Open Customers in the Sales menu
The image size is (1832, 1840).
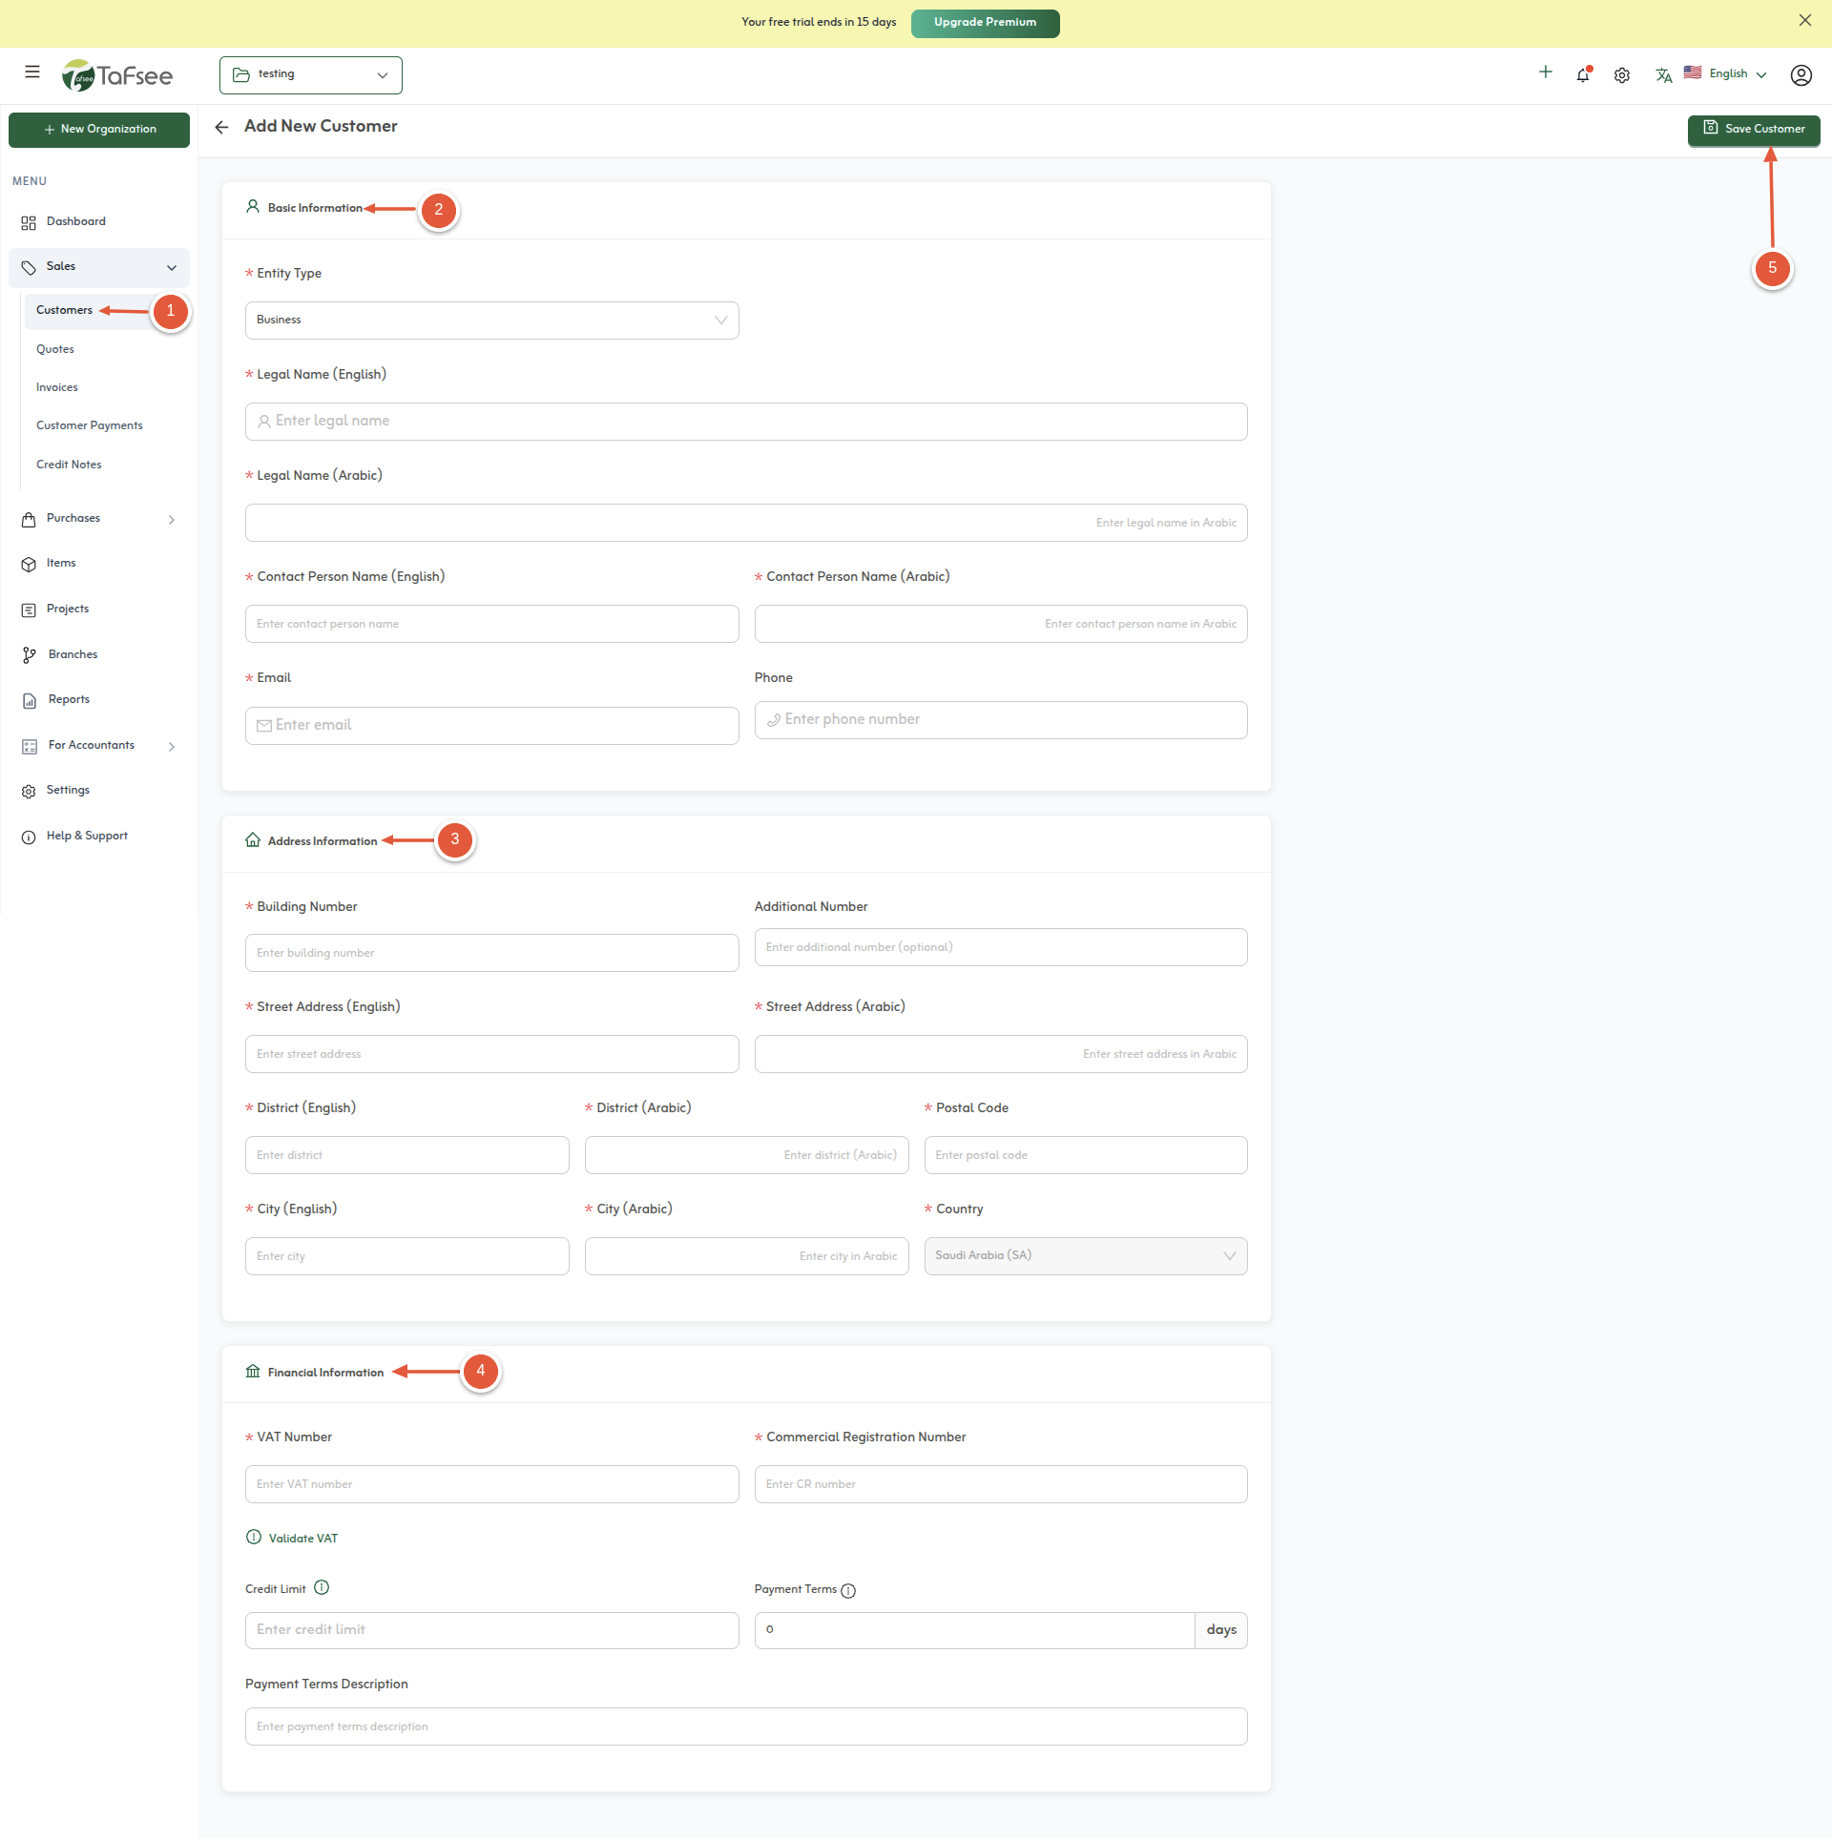(64, 310)
